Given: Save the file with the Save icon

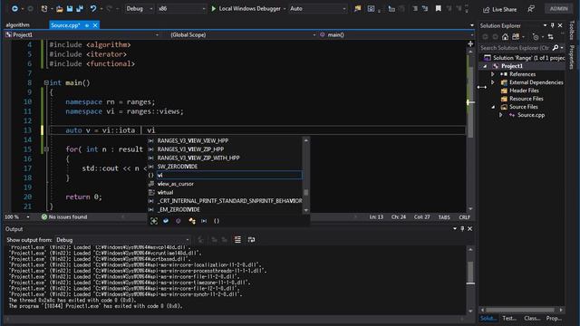Looking at the screenshot, I should (70, 8).
